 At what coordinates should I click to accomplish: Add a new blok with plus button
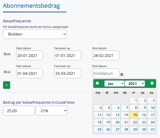click(7, 85)
